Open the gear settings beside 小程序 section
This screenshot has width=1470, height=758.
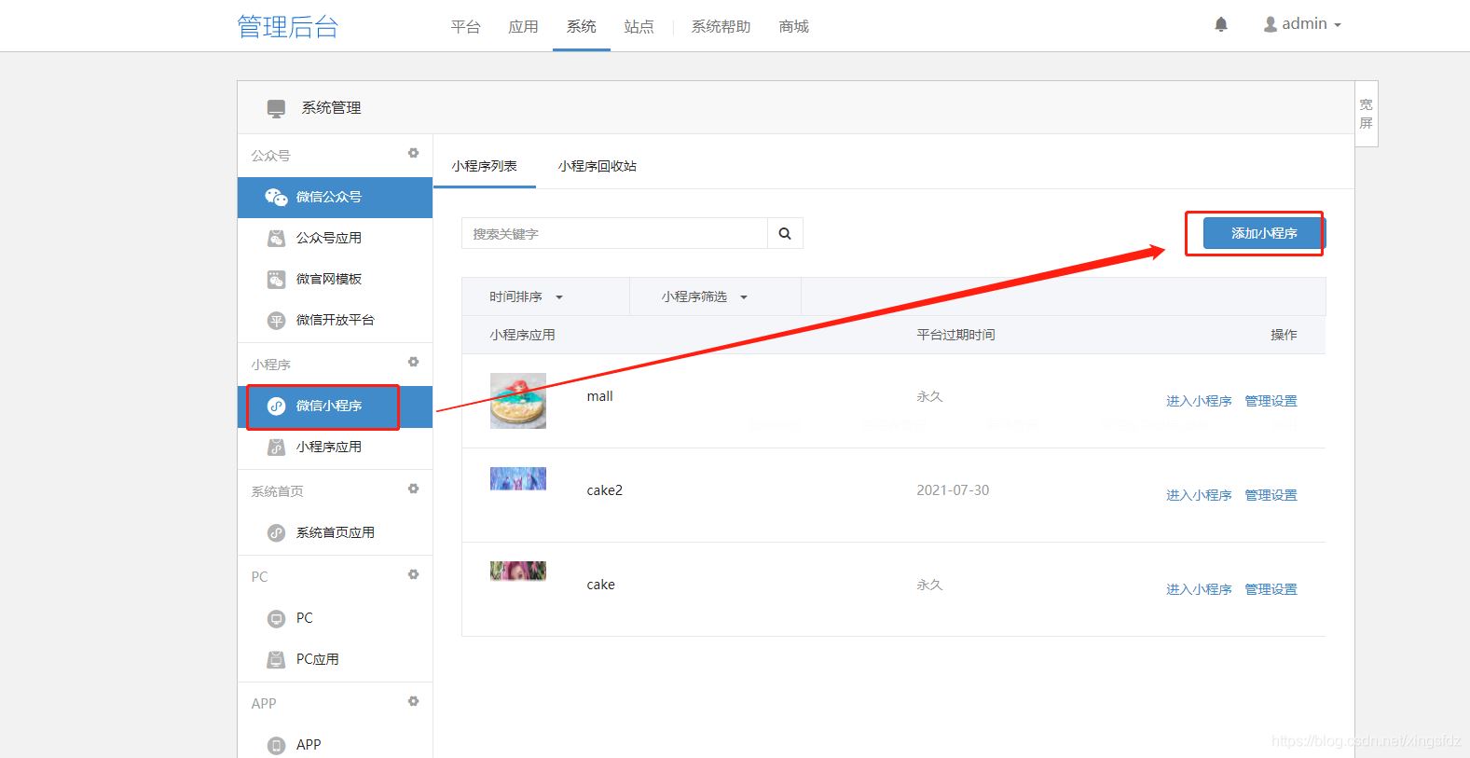click(413, 362)
